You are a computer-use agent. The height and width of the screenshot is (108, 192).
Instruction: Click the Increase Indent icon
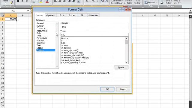[x=73, y=1]
